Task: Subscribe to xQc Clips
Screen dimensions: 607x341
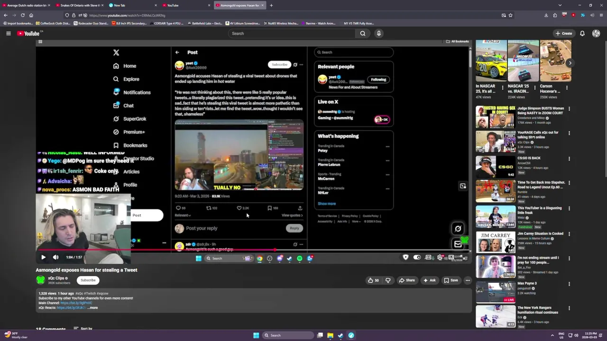Action: (x=88, y=280)
